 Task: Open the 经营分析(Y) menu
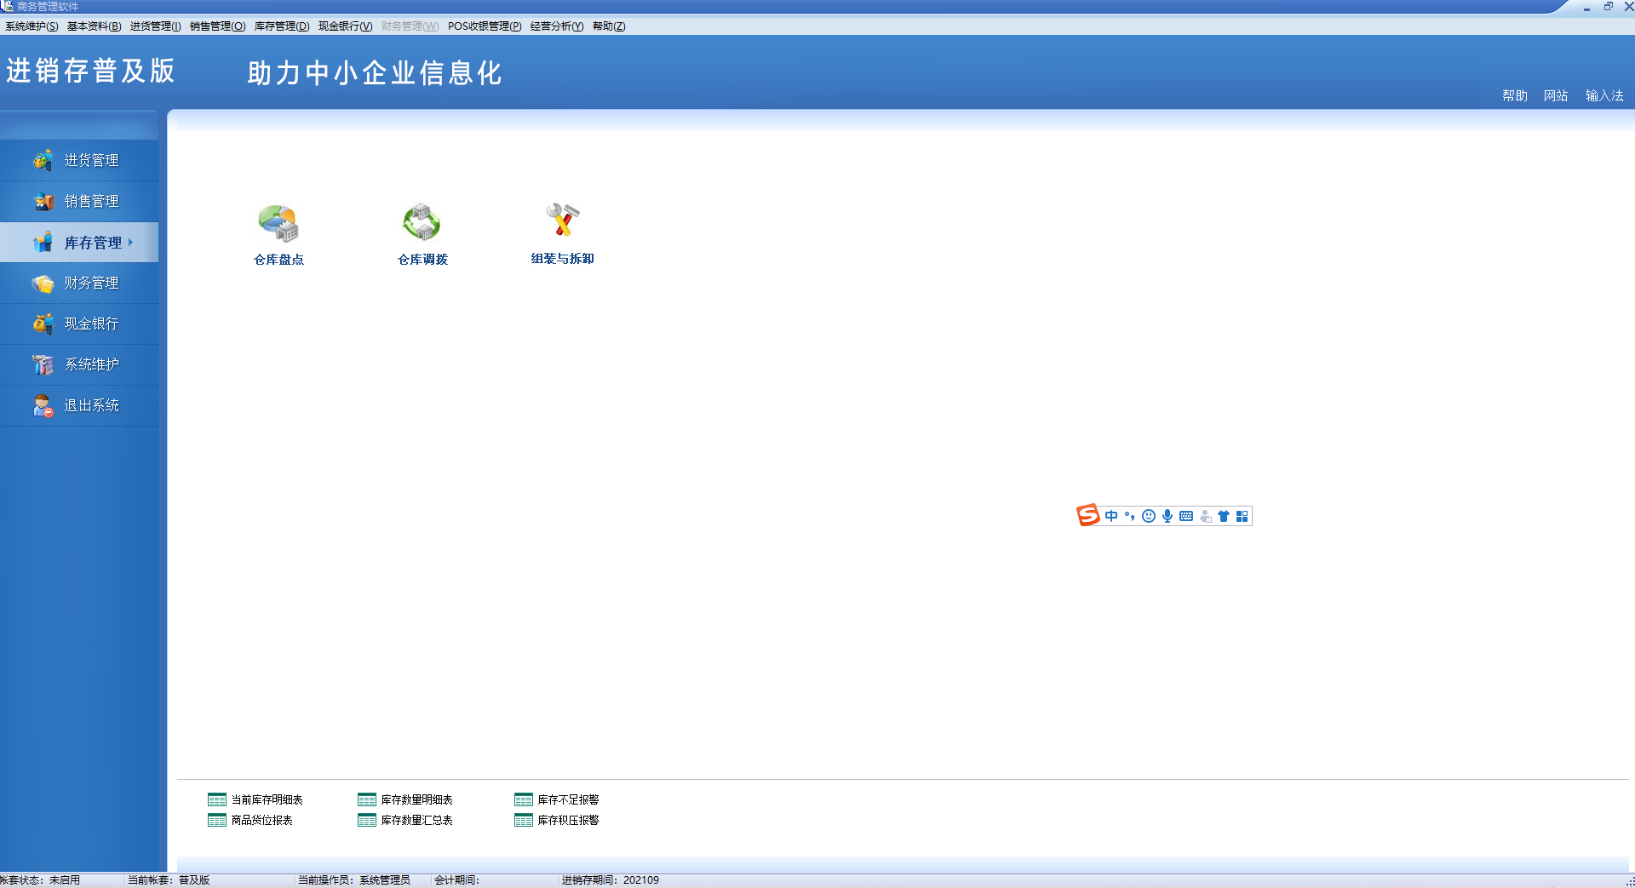557,26
